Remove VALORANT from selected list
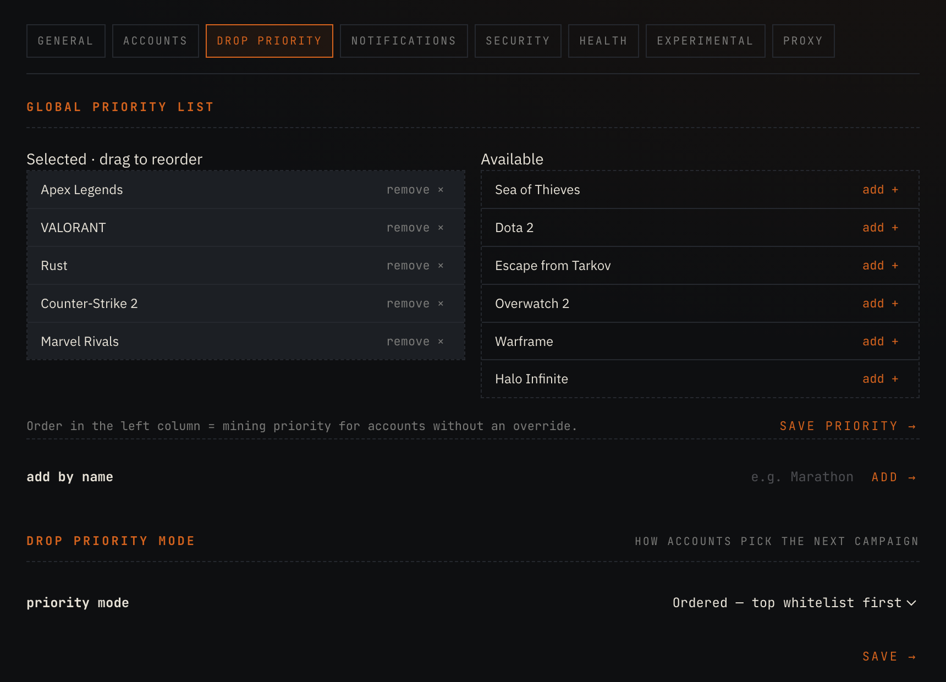 415,228
